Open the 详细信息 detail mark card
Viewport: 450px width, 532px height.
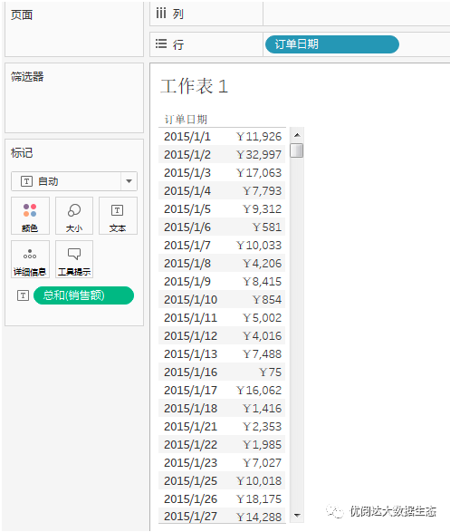coord(30,259)
